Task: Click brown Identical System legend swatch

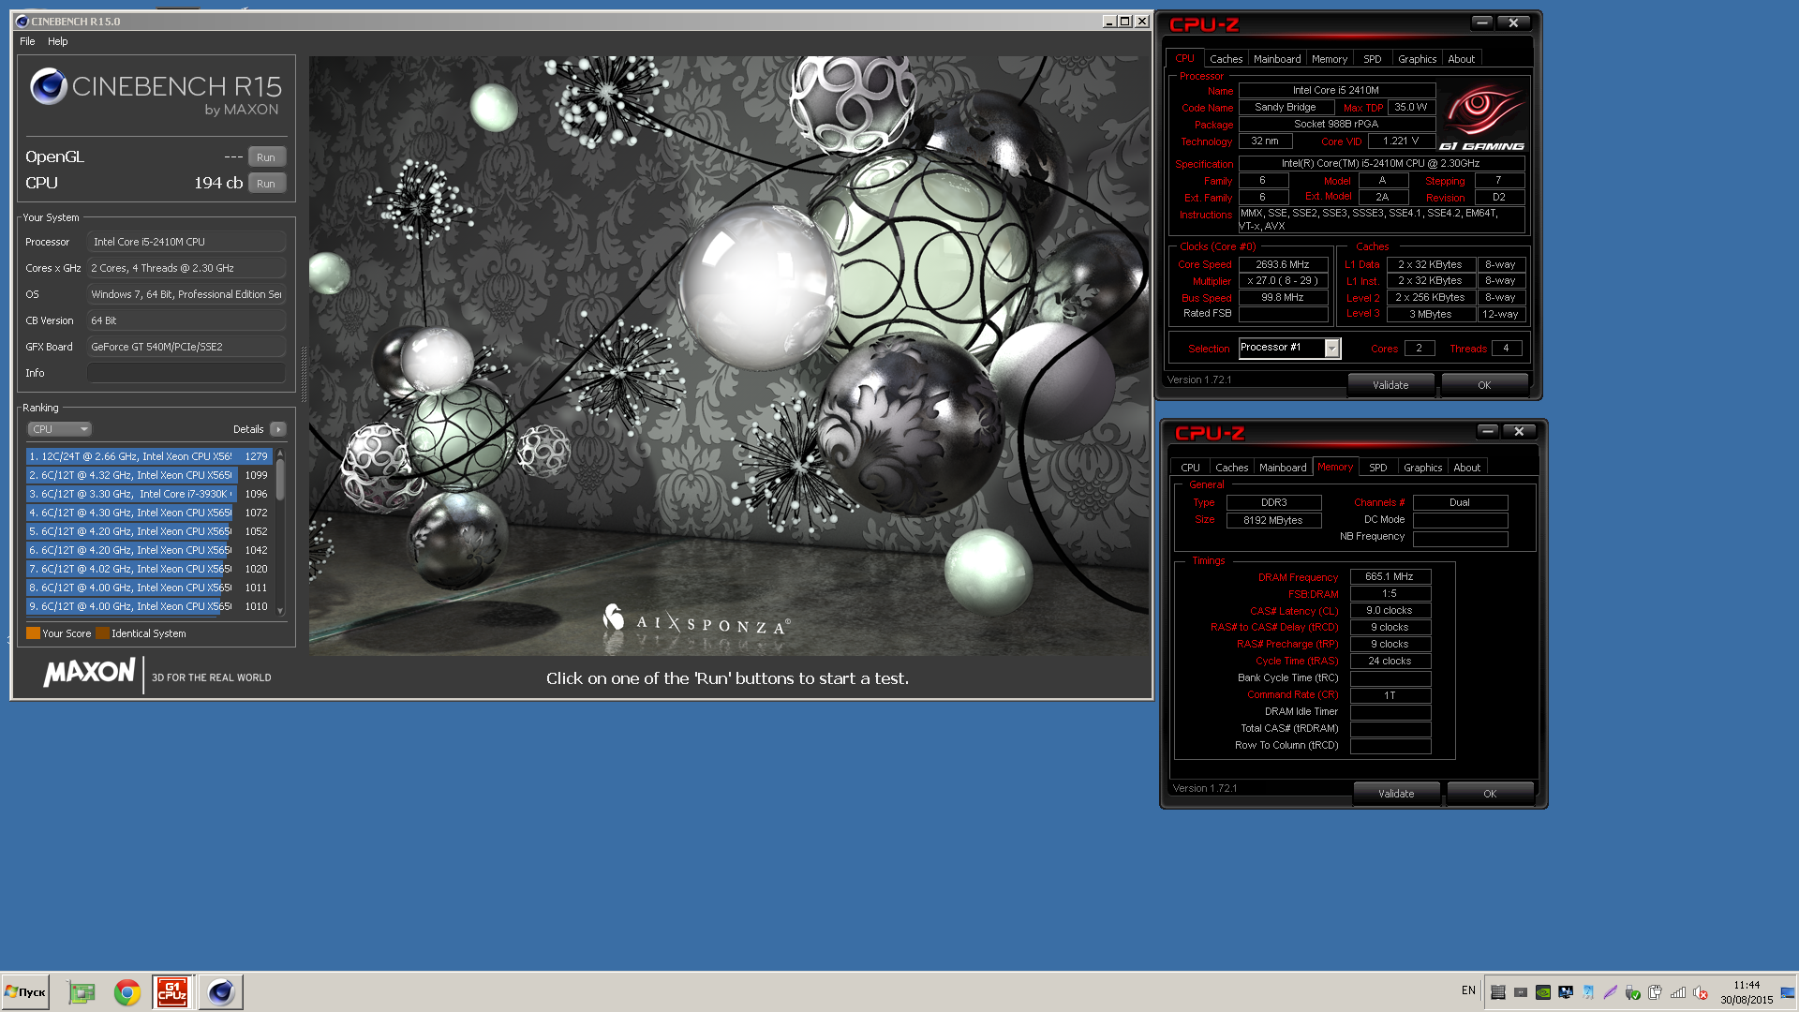Action: coord(102,633)
